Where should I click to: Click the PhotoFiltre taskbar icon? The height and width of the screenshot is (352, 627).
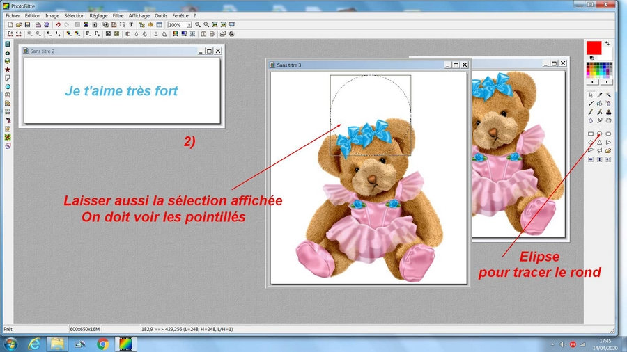pos(125,344)
